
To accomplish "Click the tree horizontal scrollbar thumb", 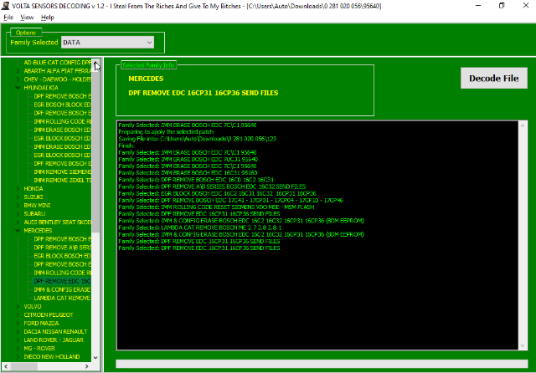I will 23,366.
